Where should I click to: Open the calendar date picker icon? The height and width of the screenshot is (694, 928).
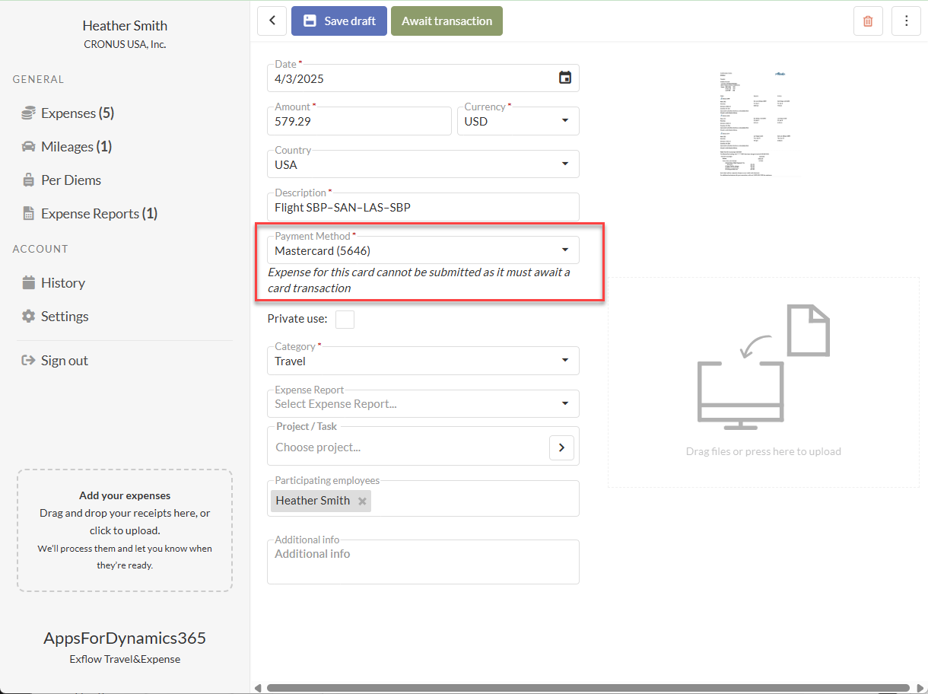pyautogui.click(x=564, y=78)
